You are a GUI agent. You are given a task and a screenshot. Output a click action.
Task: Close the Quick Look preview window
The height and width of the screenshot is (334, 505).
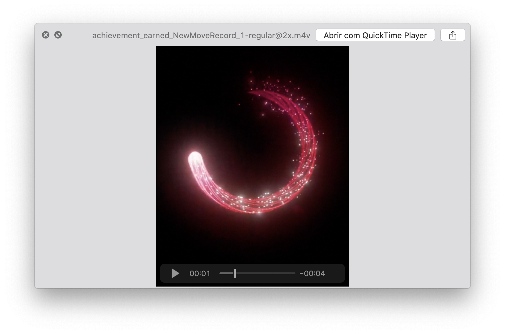coord(46,35)
